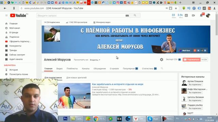Image resolution: width=218 pixels, height=122 pixels.
Task: Open Тренды in the sidebar
Action: click(x=13, y=50)
